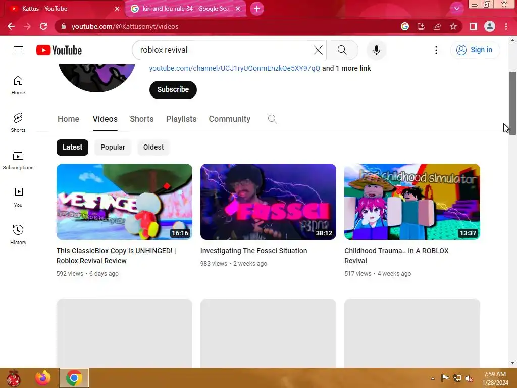Click the page vertical scrollbar thumb

click(512, 102)
